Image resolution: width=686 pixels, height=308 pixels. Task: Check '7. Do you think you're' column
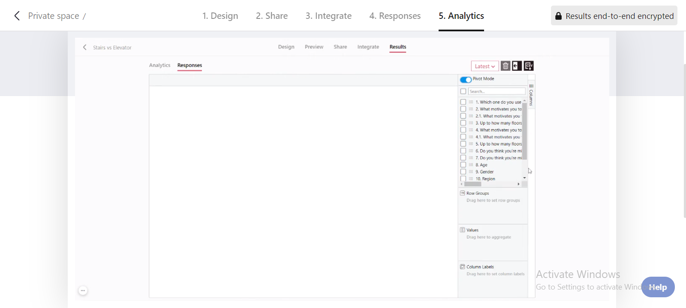click(x=463, y=158)
